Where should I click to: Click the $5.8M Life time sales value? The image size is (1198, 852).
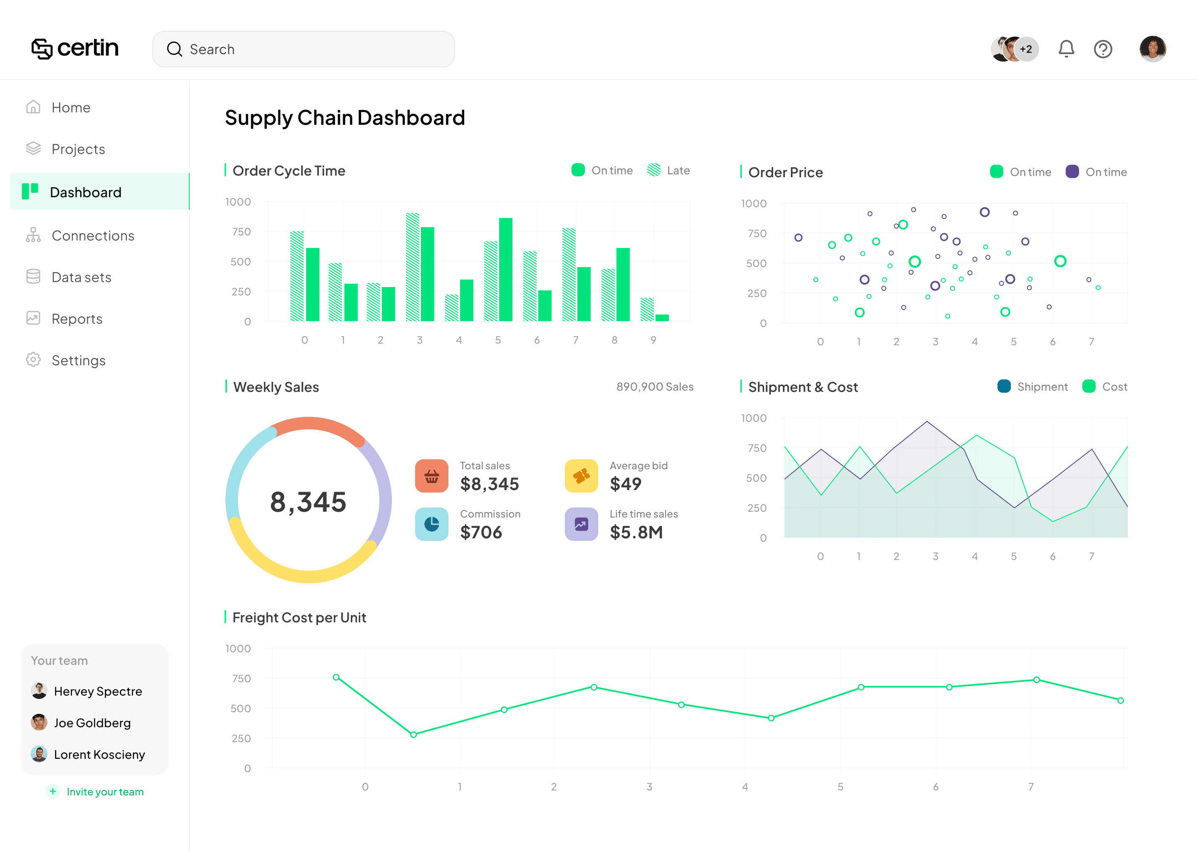(x=636, y=532)
